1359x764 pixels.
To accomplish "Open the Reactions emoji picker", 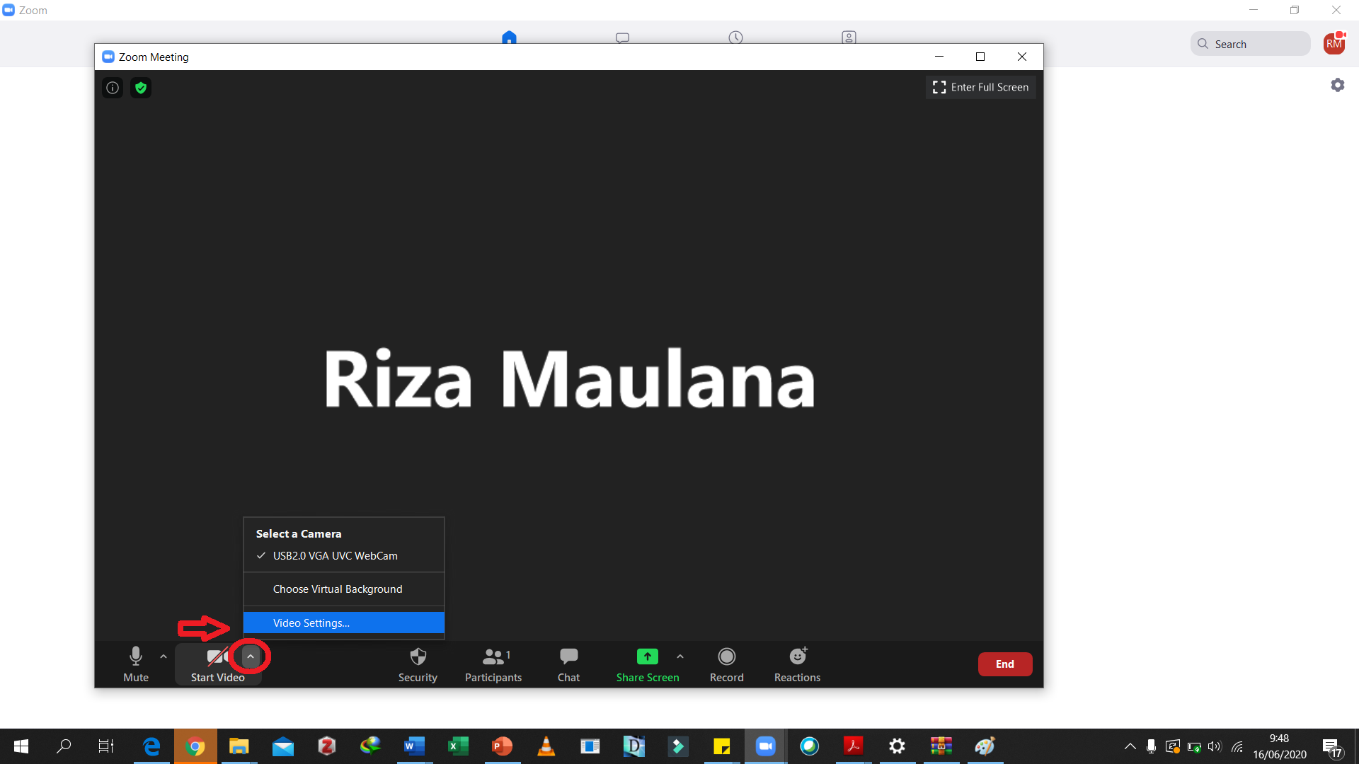I will [797, 664].
